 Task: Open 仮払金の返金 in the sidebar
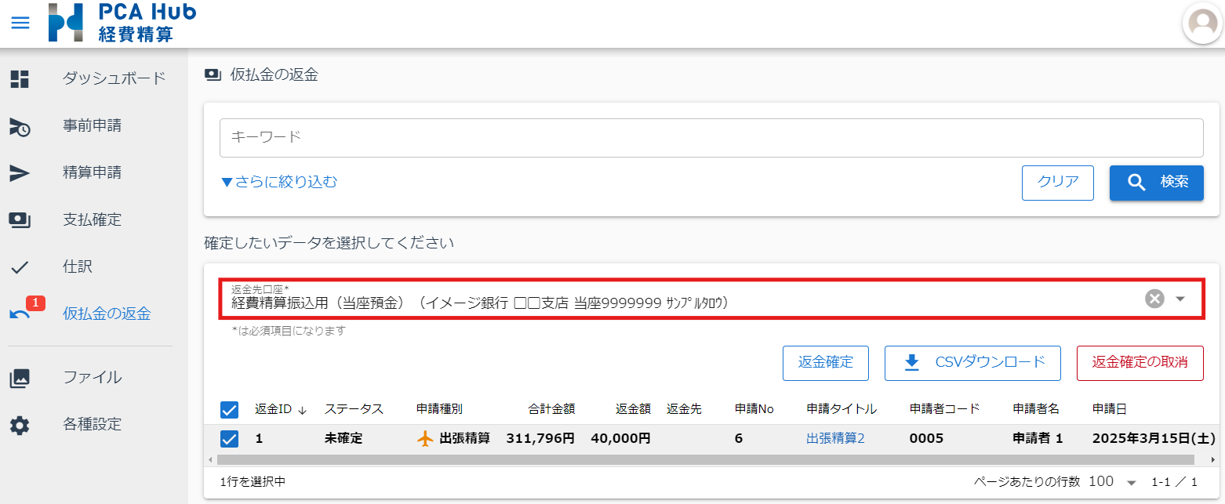coord(106,314)
